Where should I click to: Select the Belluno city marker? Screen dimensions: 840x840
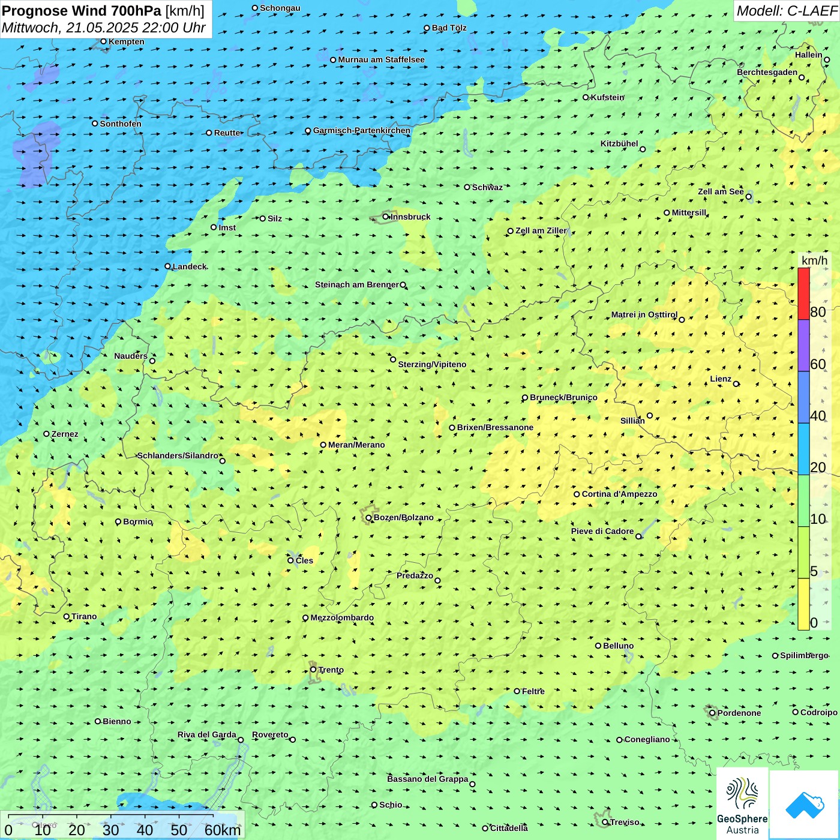click(x=598, y=646)
